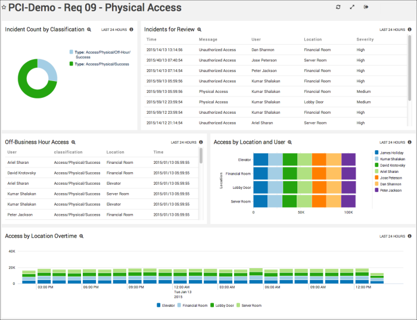The height and width of the screenshot is (320, 417).
Task: Show info for Off-Business Hour Access panel
Action: [201, 142]
